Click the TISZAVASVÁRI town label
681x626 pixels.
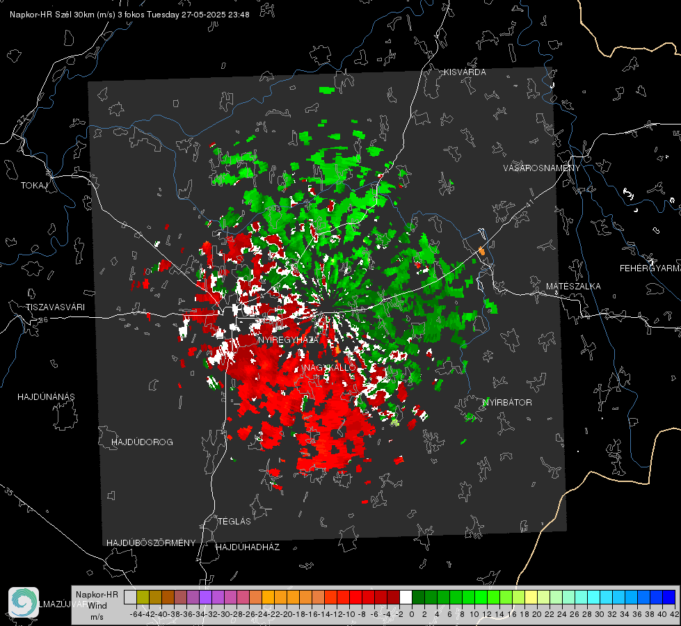[55, 307]
